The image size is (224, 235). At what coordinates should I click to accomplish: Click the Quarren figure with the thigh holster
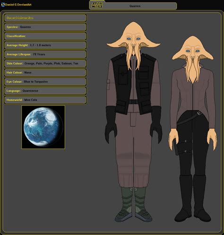(x=193, y=129)
